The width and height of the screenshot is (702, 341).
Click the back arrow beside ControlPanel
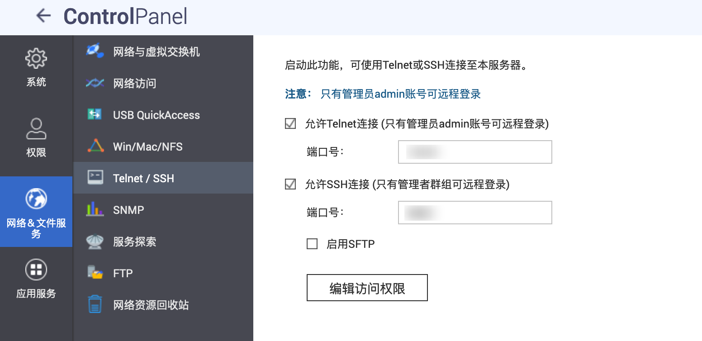[43, 16]
